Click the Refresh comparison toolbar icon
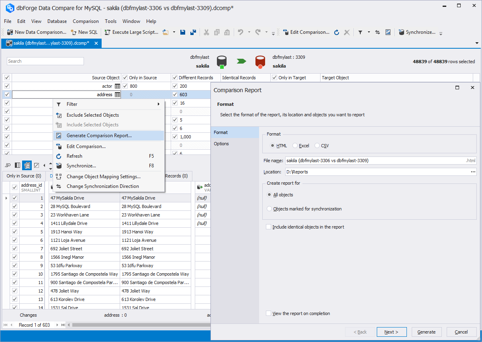 (337, 32)
